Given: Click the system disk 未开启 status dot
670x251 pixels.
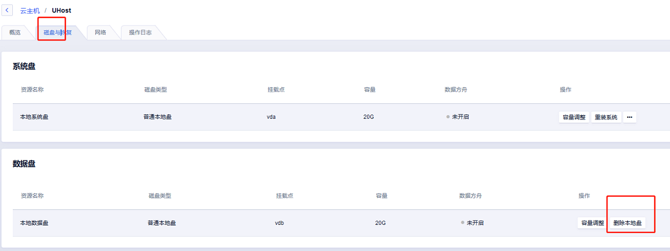Looking at the screenshot, I should 448,117.
